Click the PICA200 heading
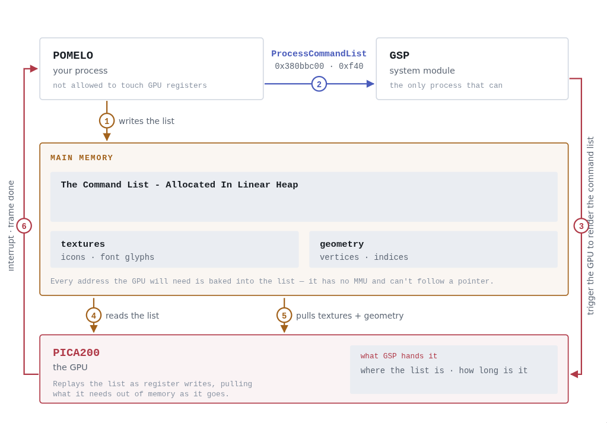Image resolution: width=607 pixels, height=423 pixels. click(77, 353)
